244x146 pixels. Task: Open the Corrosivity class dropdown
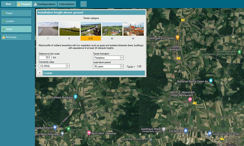[68, 66]
